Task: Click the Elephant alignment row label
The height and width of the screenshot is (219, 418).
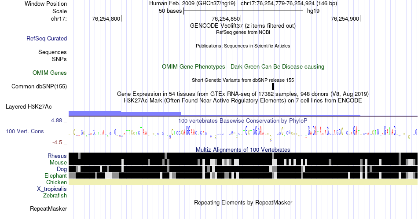Action: click(55, 175)
